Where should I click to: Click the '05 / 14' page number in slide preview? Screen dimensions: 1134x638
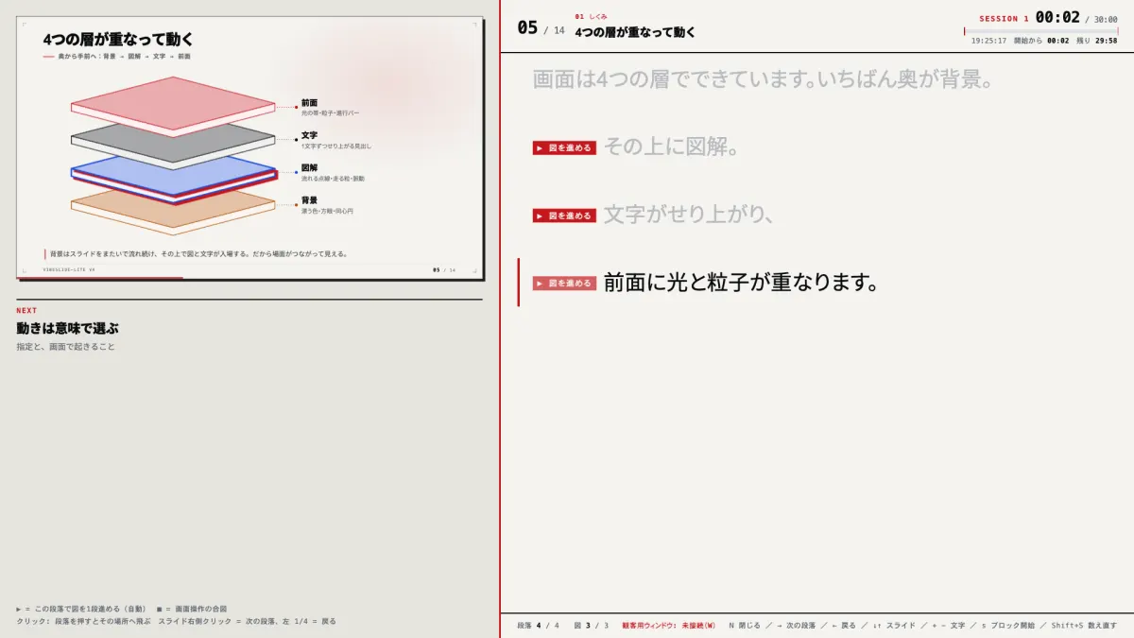click(x=444, y=269)
